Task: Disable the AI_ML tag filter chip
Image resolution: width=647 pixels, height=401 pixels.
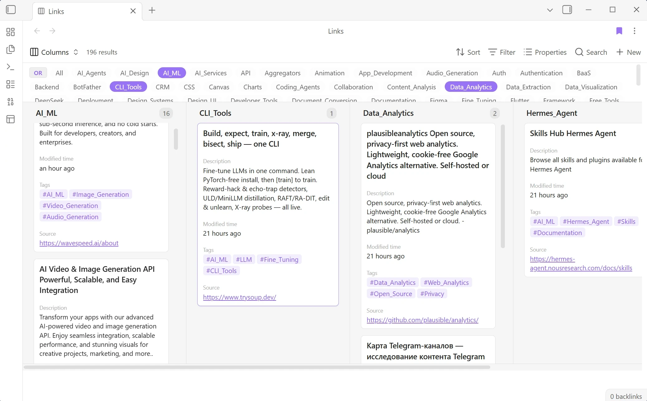Action: point(172,73)
